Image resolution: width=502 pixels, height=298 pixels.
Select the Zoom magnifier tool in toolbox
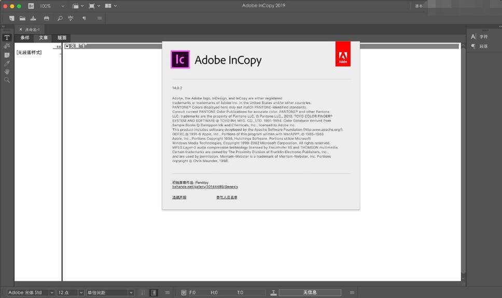pyautogui.click(x=7, y=80)
